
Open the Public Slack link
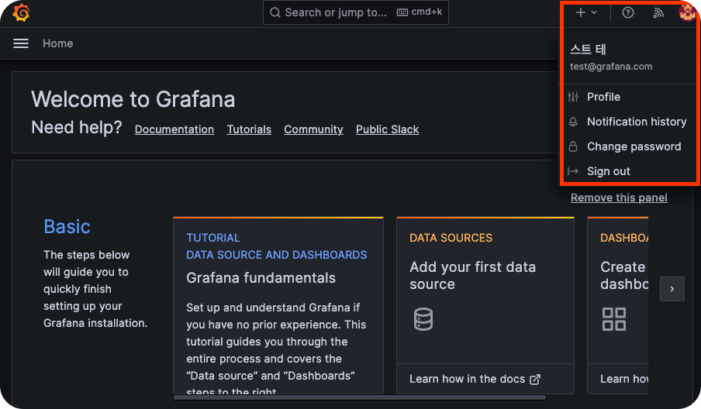tap(387, 129)
